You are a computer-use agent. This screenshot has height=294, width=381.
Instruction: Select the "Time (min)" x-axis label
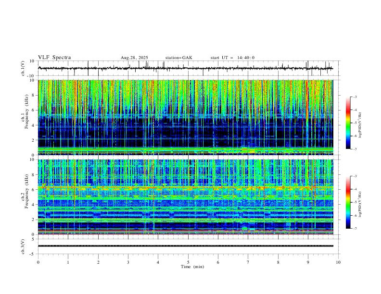point(192,267)
